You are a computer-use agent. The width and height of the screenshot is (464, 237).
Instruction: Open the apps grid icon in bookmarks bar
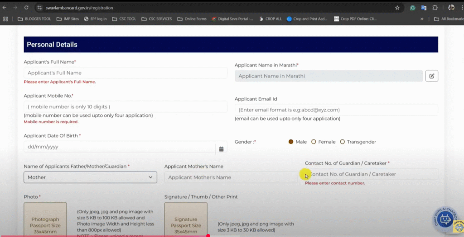tap(5, 19)
